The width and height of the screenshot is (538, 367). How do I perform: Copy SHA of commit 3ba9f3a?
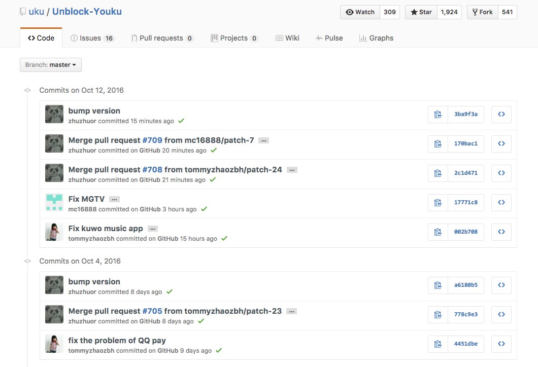click(438, 115)
